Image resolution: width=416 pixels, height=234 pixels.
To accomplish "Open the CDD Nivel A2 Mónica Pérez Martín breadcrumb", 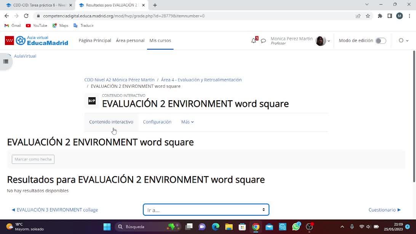I will (119, 80).
